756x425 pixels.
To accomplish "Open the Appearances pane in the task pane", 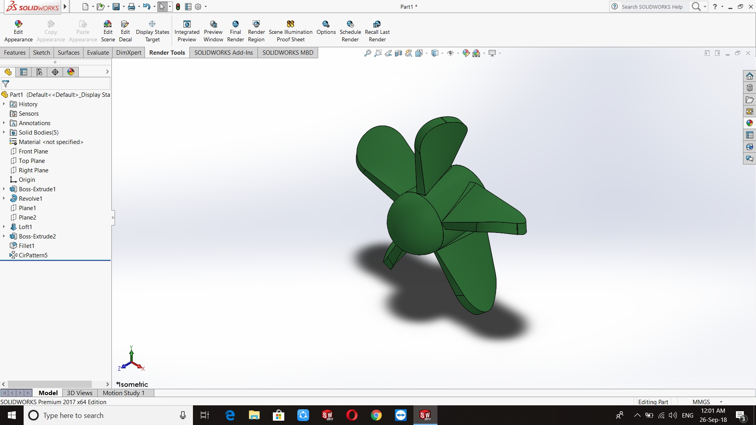I will [x=749, y=123].
